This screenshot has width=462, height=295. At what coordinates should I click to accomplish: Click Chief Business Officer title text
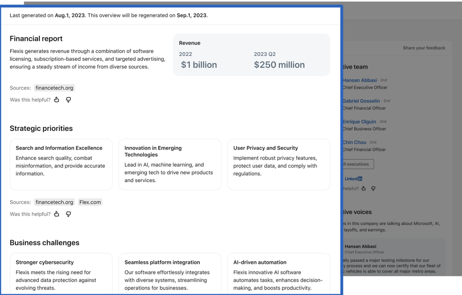click(x=365, y=129)
